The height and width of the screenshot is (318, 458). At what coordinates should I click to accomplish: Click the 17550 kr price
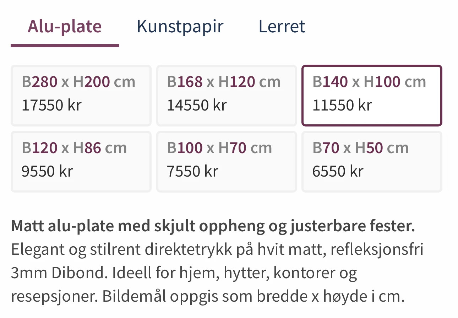point(51,106)
